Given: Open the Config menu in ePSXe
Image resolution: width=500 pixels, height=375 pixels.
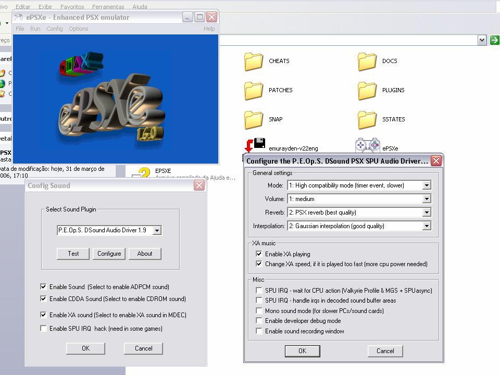Looking at the screenshot, I should (x=55, y=29).
